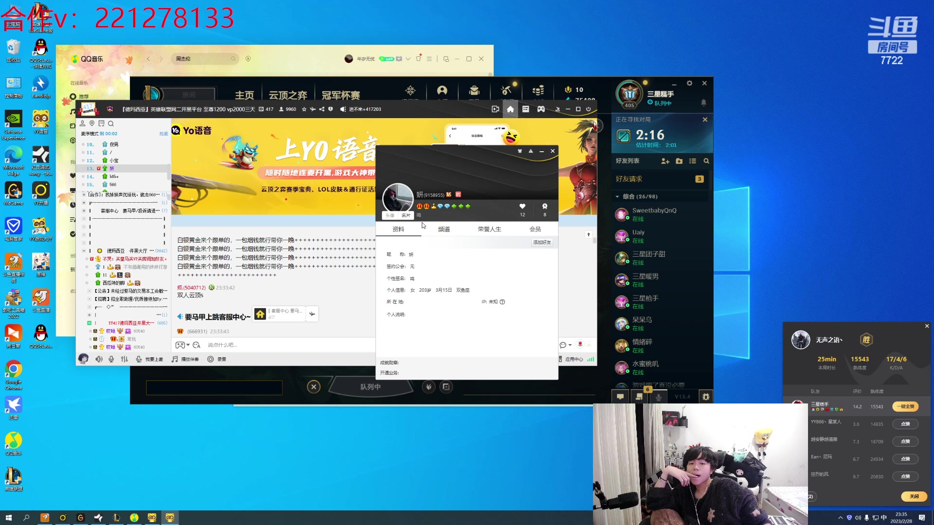
Task: Open the 主页 tab in League client
Action: [245, 95]
